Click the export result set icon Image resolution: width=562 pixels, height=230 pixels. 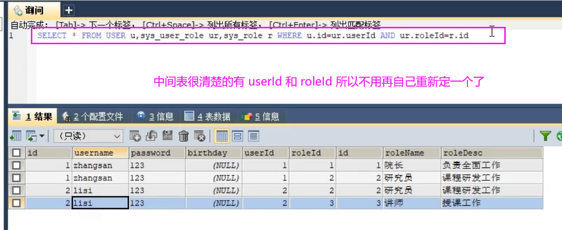click(16, 136)
